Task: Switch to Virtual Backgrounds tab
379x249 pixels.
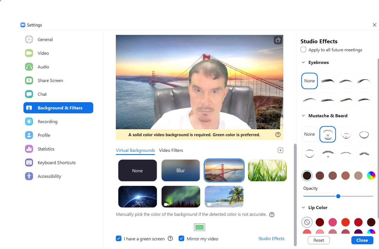Action: point(135,150)
